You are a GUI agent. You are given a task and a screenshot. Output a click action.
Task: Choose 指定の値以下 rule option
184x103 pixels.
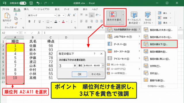coord(159,44)
